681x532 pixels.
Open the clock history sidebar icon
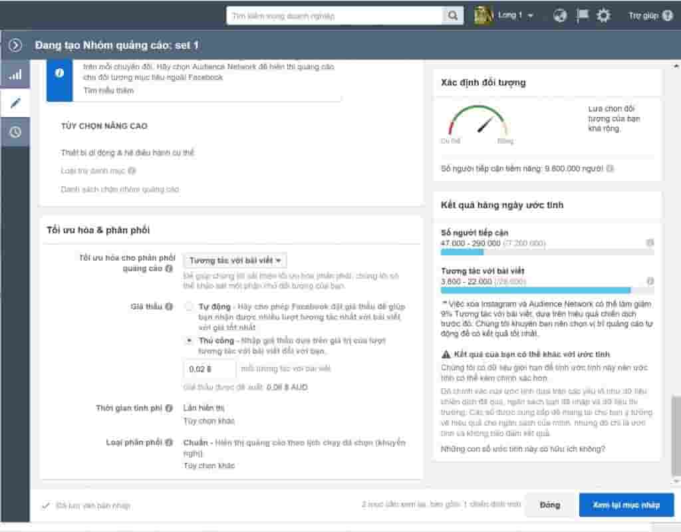[x=15, y=132]
